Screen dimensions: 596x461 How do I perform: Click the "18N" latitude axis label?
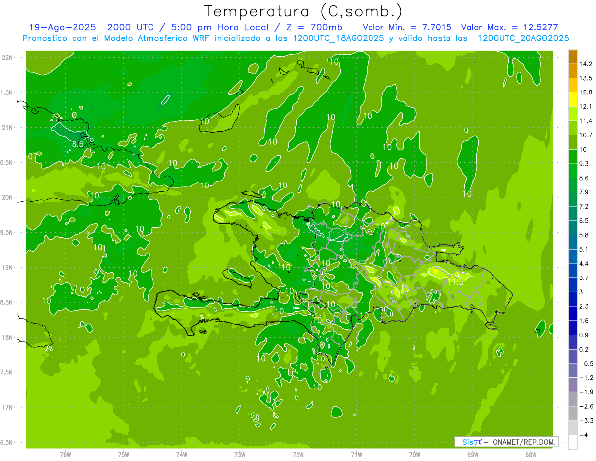click(8, 338)
